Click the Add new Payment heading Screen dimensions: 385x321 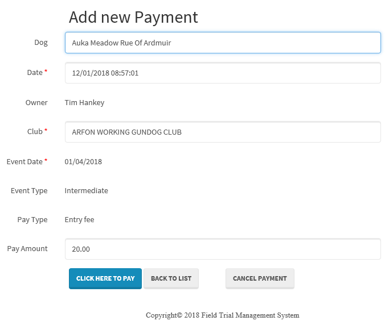(133, 17)
